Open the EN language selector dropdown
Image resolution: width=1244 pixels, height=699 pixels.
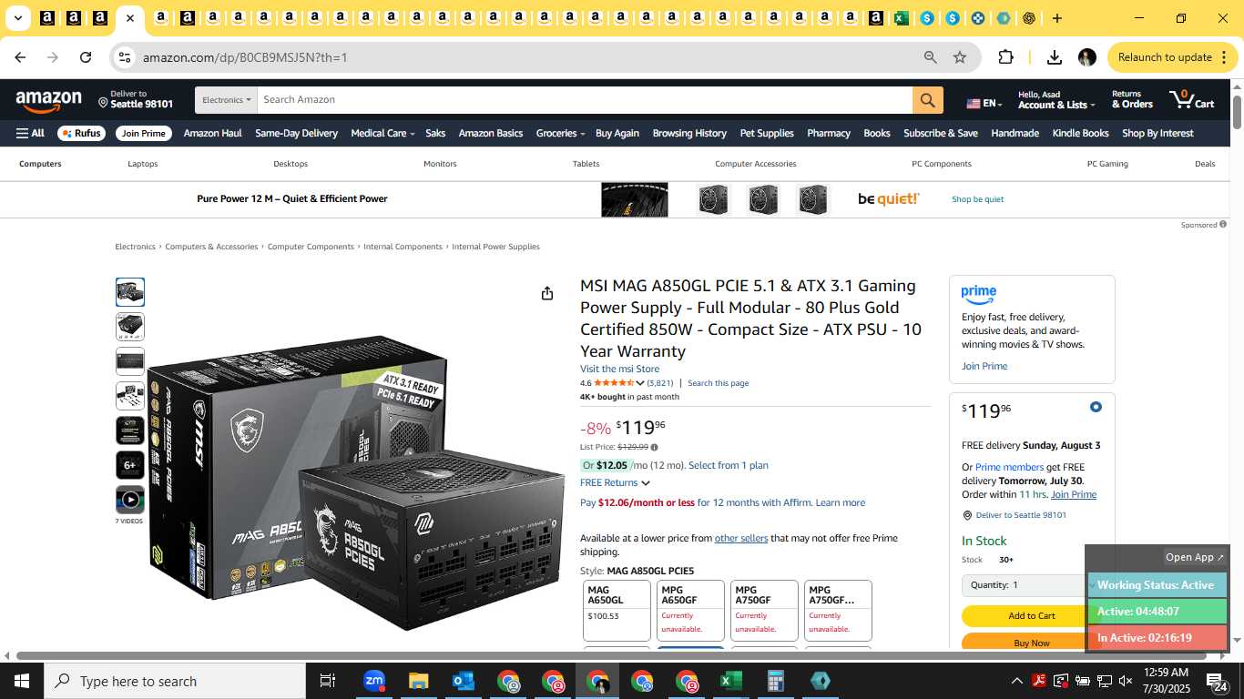984,104
